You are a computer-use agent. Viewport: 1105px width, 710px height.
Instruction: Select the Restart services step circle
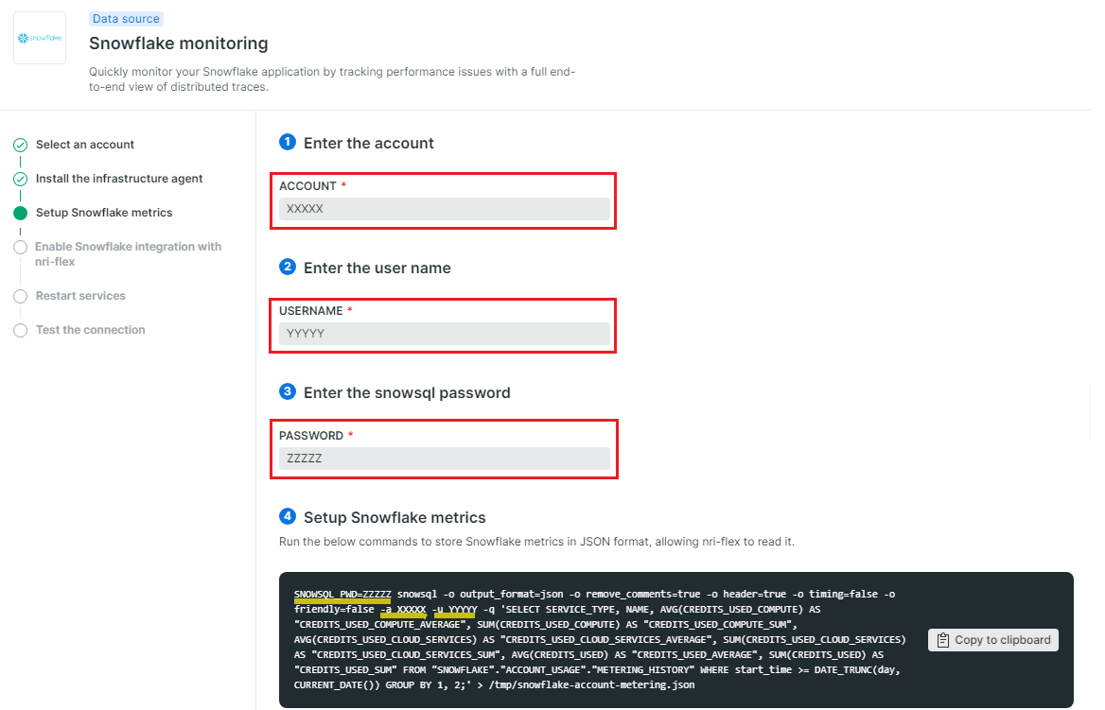pyautogui.click(x=20, y=296)
